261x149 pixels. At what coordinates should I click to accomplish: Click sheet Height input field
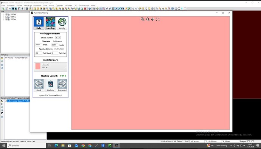[55, 45]
